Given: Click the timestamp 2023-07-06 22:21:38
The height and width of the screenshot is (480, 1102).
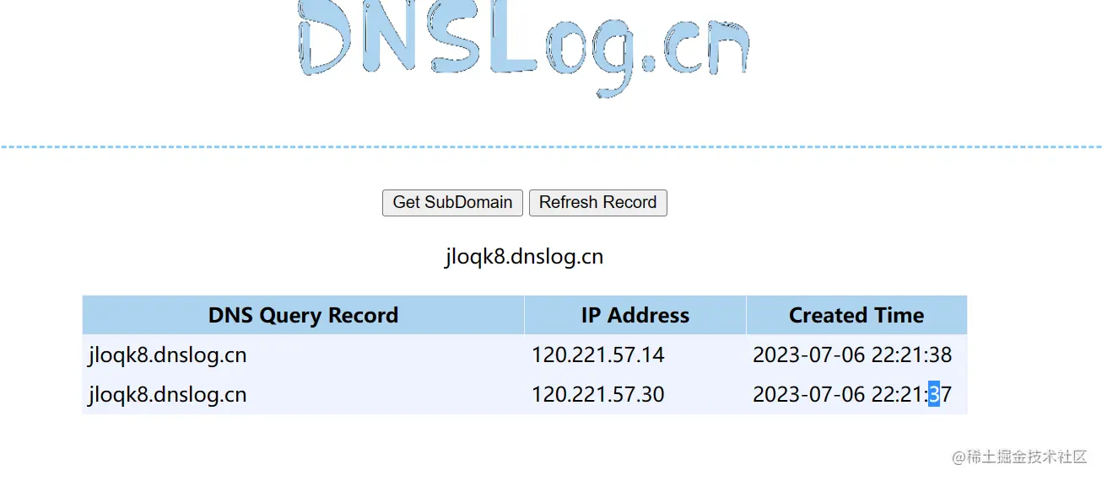Looking at the screenshot, I should [852, 355].
